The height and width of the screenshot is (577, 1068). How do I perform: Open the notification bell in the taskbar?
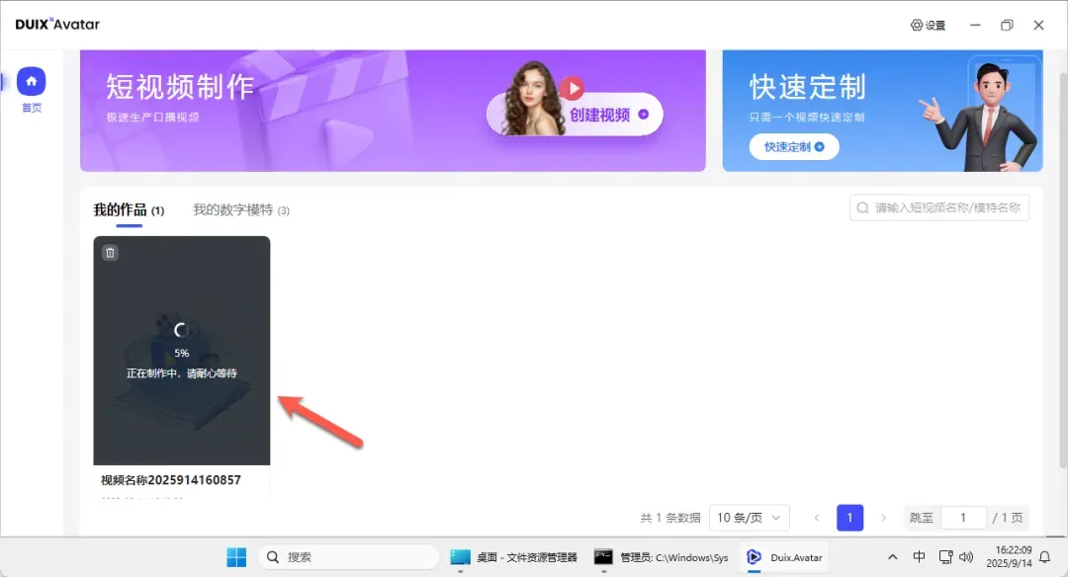1044,557
